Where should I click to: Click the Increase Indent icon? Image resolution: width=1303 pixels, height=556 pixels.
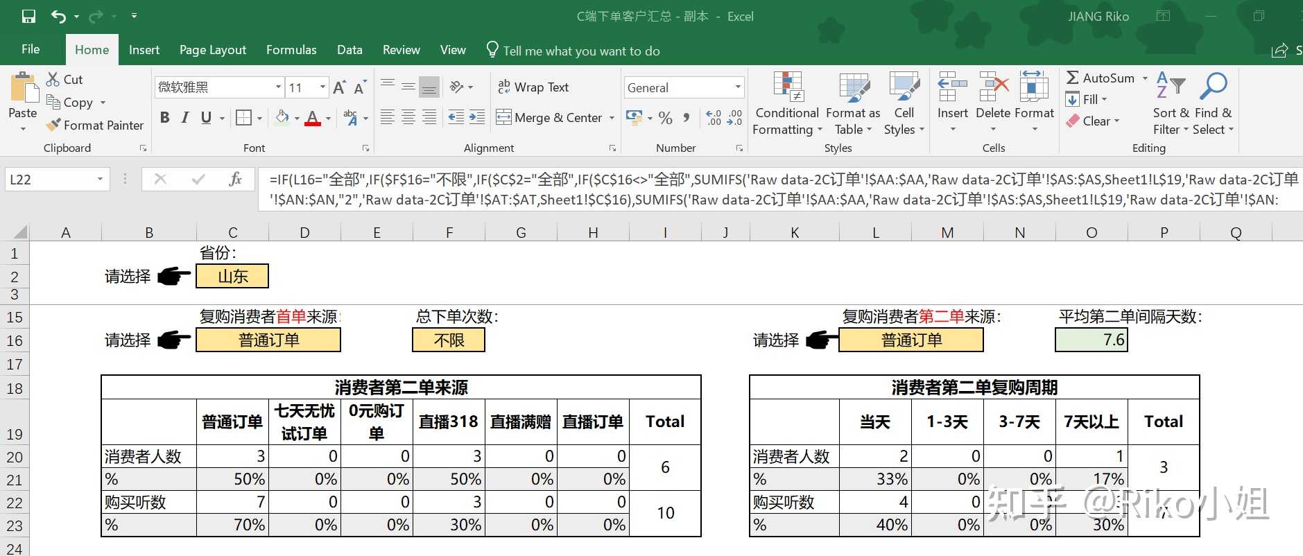click(476, 118)
